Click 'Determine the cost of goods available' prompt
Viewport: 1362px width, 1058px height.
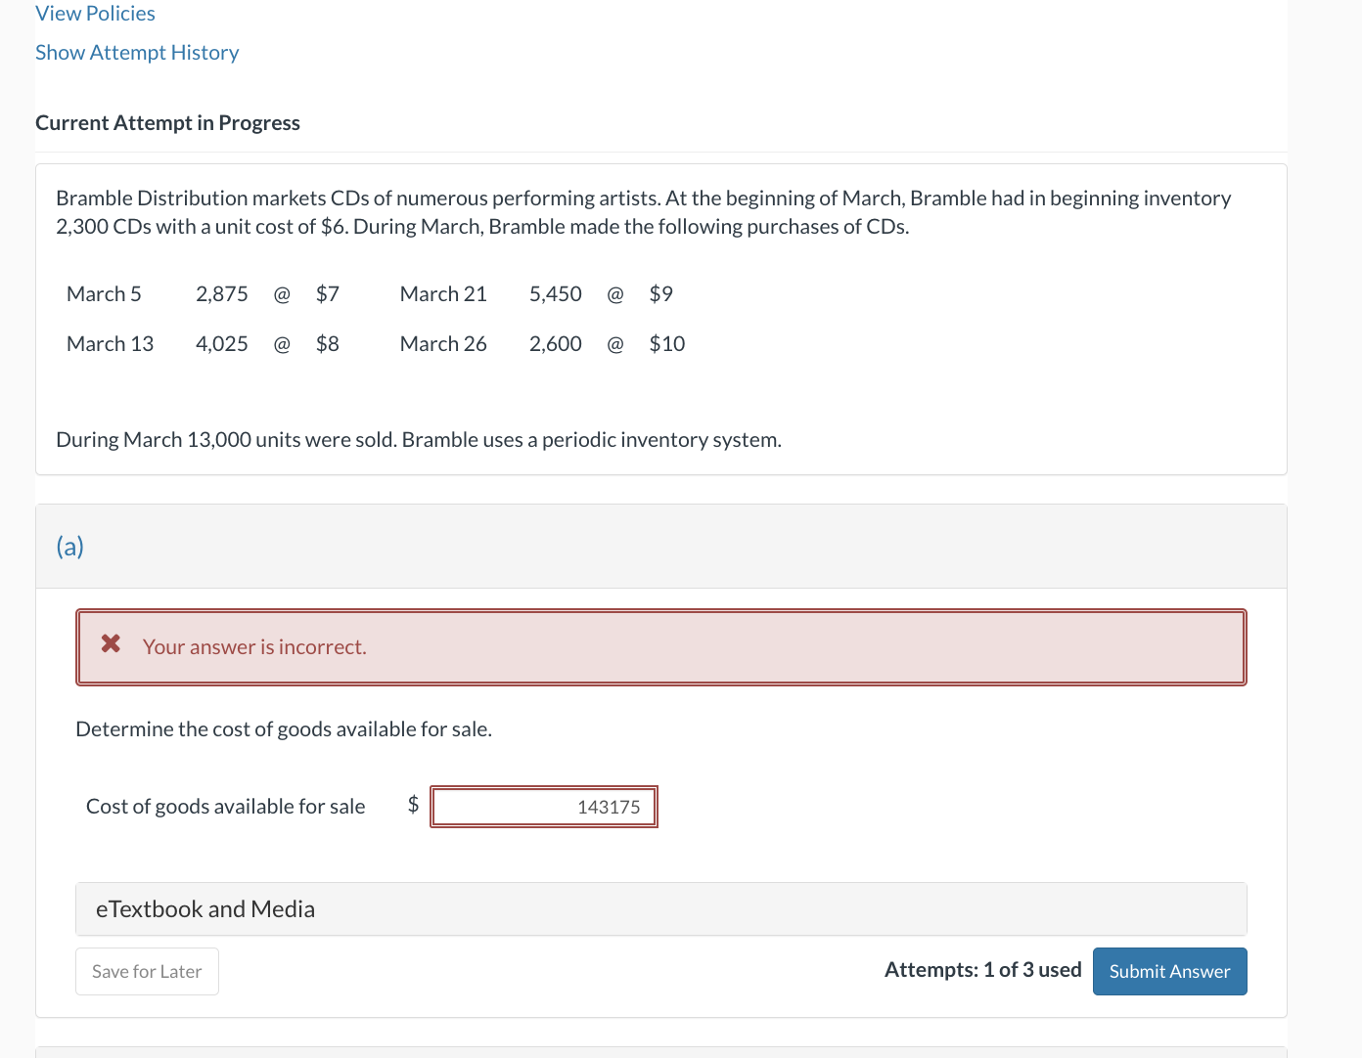pos(284,729)
